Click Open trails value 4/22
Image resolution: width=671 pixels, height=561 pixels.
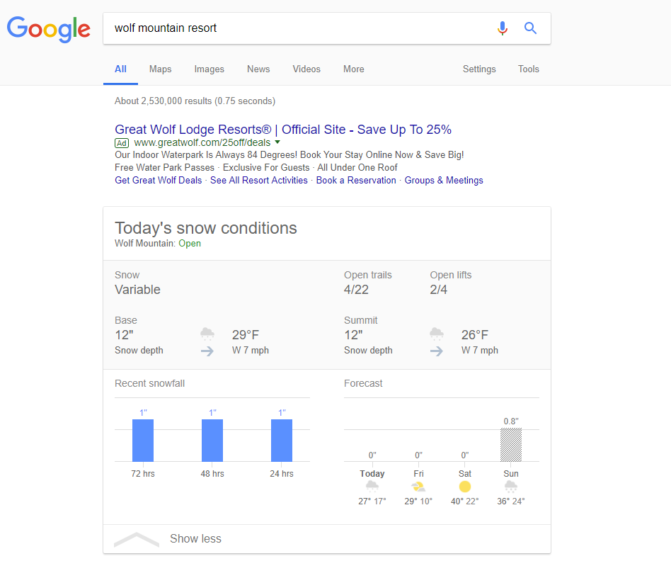[356, 290]
